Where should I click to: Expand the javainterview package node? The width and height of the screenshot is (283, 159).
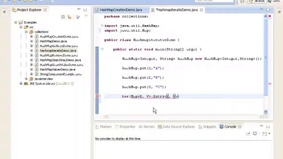(26, 79)
